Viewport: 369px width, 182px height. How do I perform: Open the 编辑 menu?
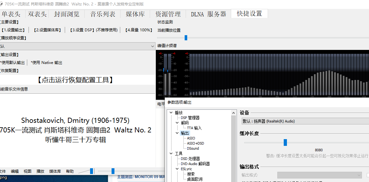point(15,171)
